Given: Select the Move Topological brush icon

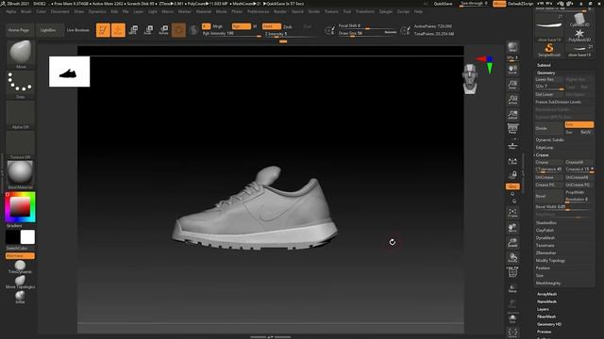Looking at the screenshot, I should pos(20,282).
